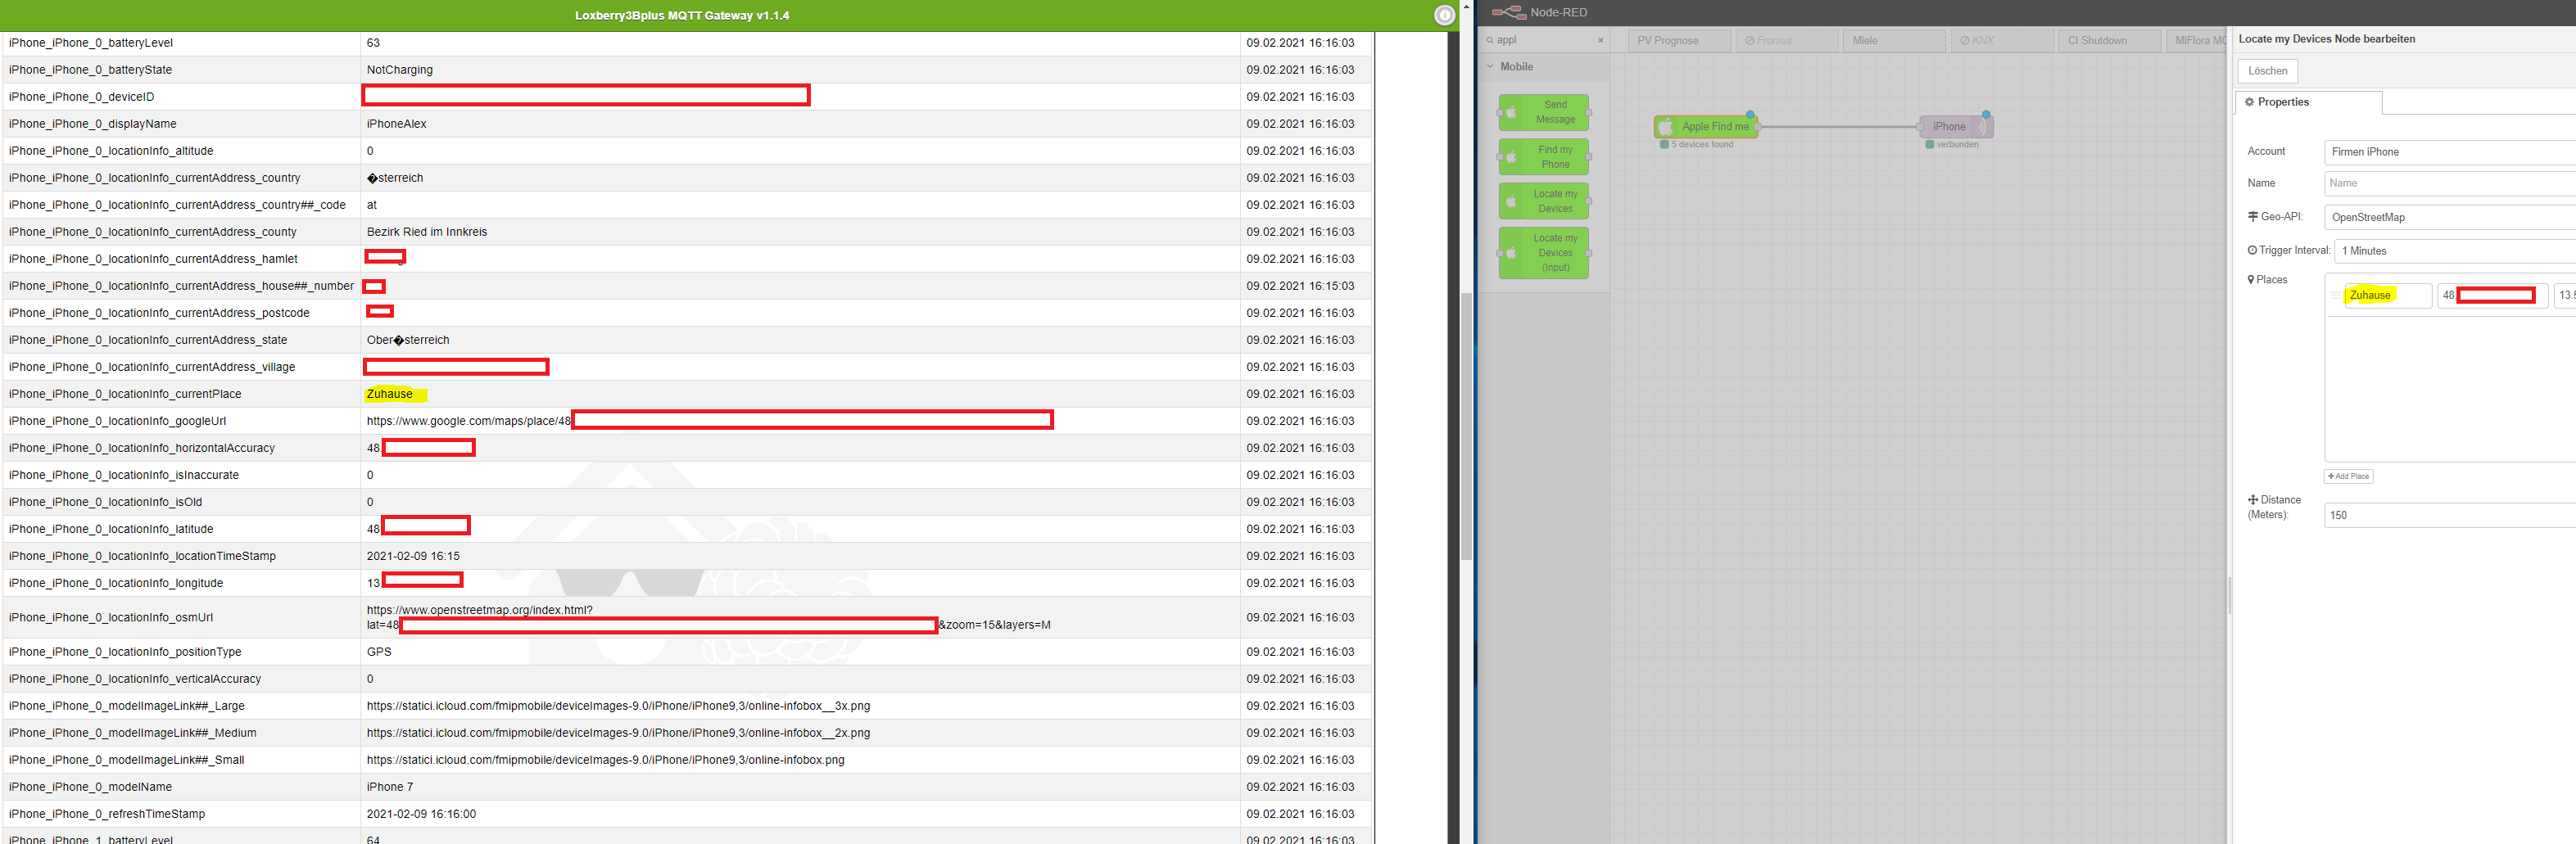Switch to the CI Shutdown flow tab
The height and width of the screenshot is (844, 2576).
[x=2111, y=41]
